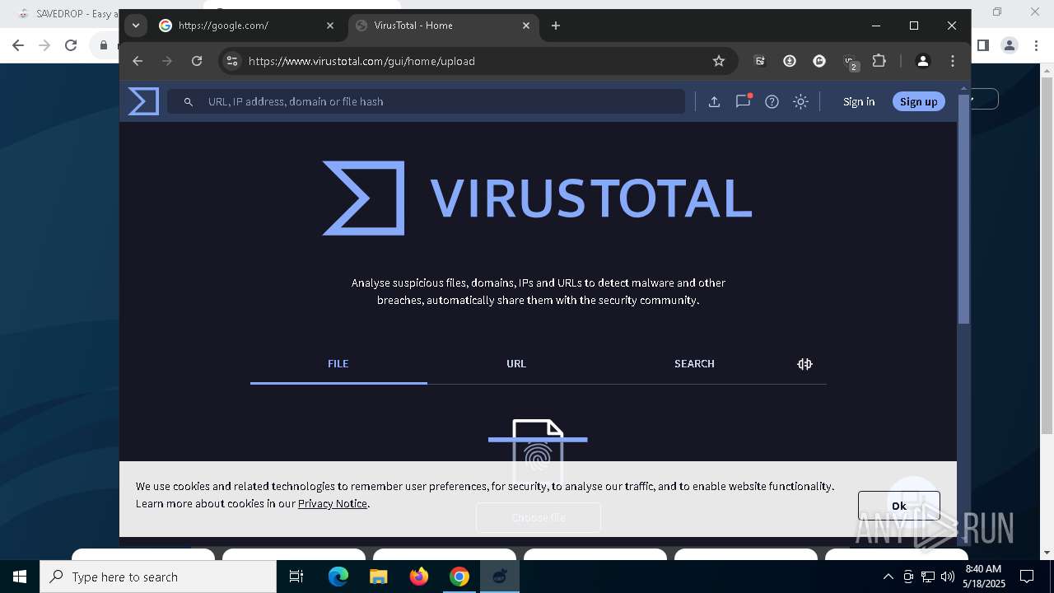
Task: Open a new browser tab with plus button
Action: click(556, 26)
